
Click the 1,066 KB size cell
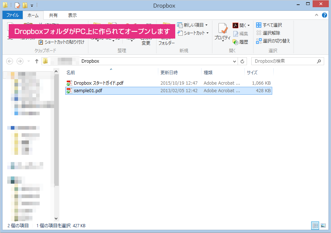tap(261, 83)
